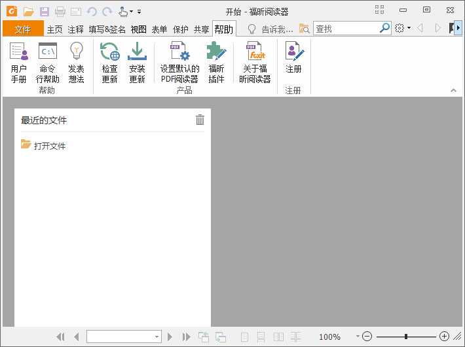The image size is (465, 347).
Task: Switch to 表单 tab
Action: pos(160,29)
